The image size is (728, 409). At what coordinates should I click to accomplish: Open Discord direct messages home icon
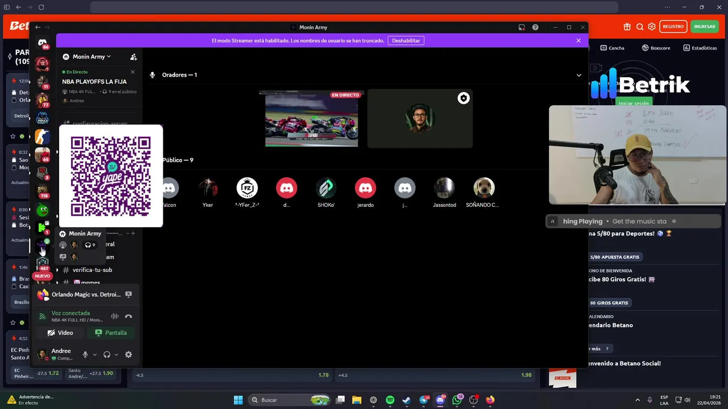(x=43, y=43)
